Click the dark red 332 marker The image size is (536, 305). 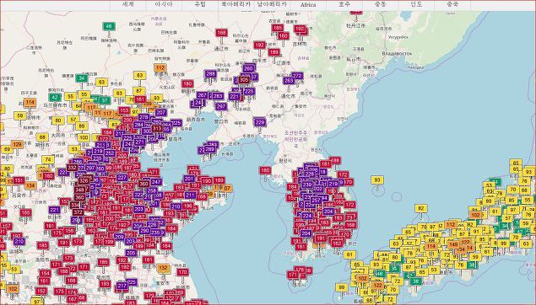(72, 168)
